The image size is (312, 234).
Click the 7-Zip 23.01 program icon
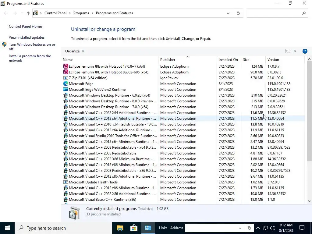(66, 78)
